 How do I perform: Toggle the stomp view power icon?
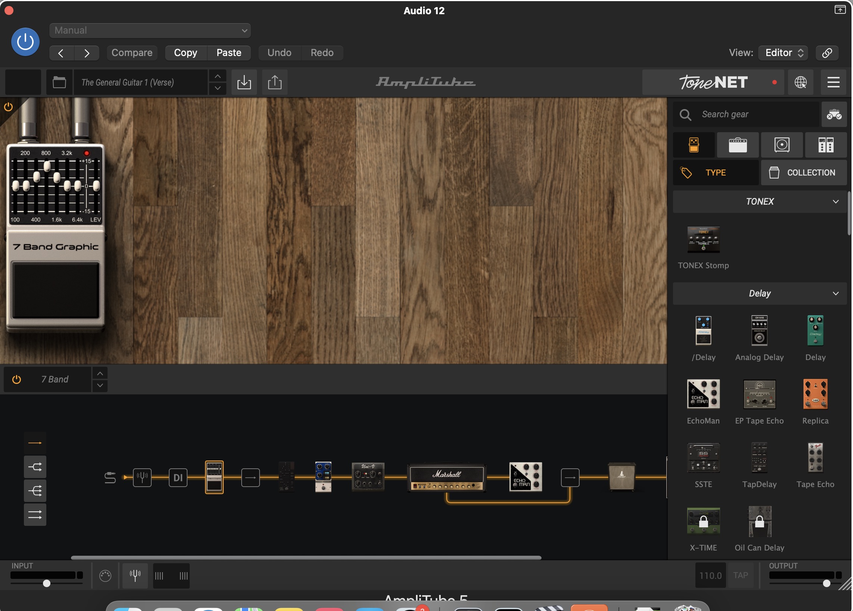[x=8, y=107]
